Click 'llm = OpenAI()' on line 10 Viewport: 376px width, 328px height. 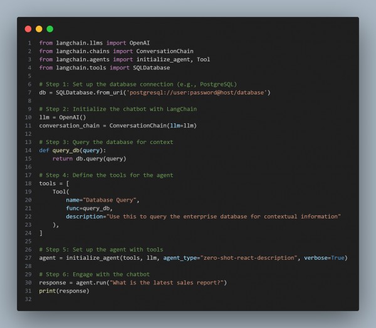tap(62, 118)
